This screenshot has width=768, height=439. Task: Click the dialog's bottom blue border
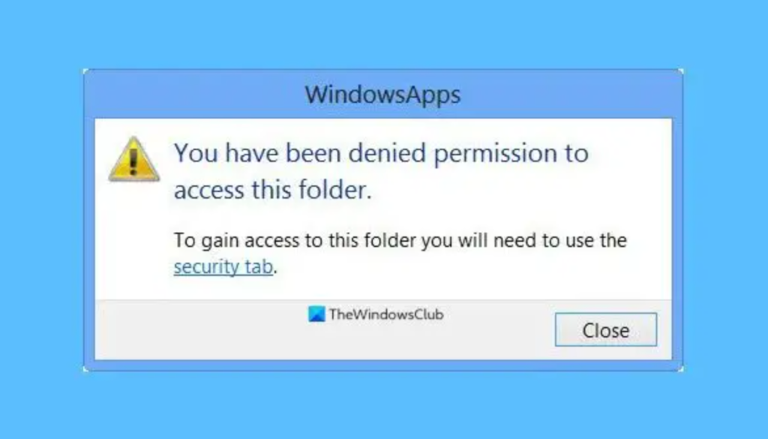pos(382,365)
